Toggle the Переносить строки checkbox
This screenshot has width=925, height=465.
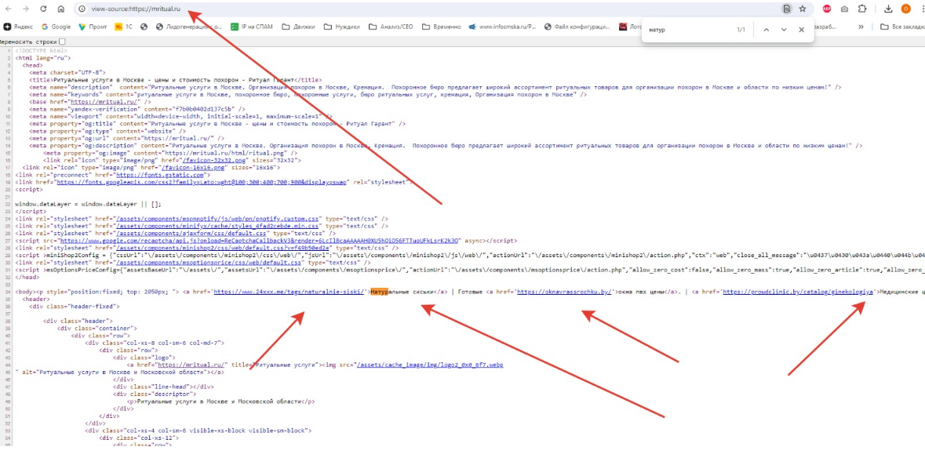click(x=63, y=42)
